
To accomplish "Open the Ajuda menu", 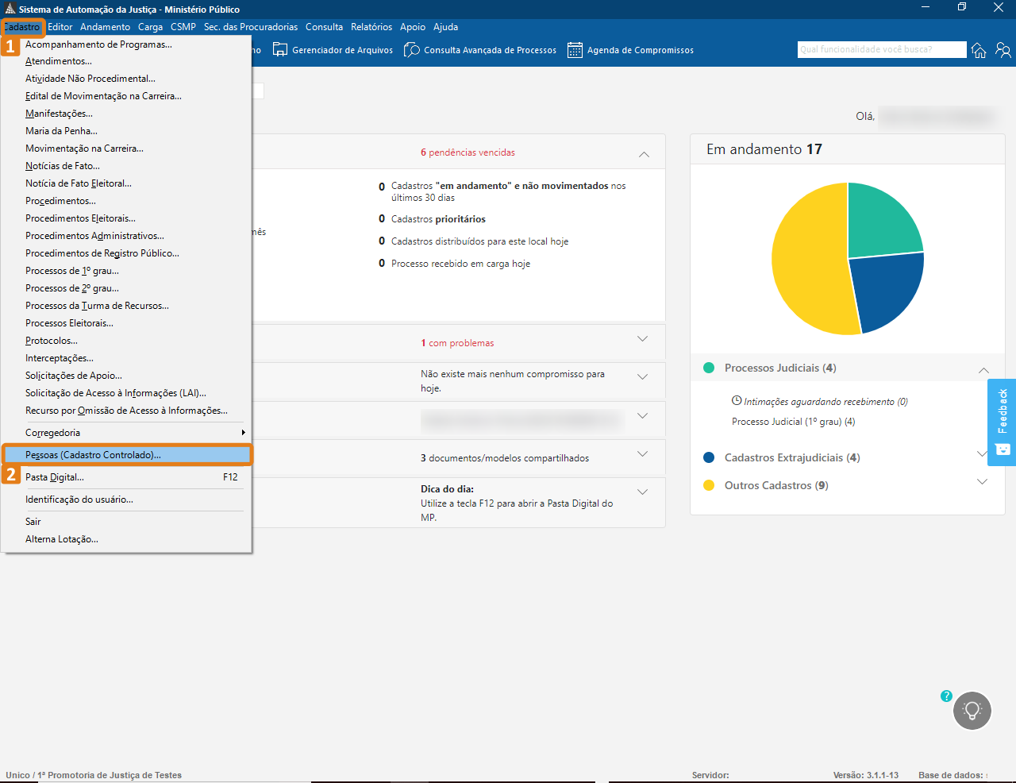I will (x=446, y=27).
